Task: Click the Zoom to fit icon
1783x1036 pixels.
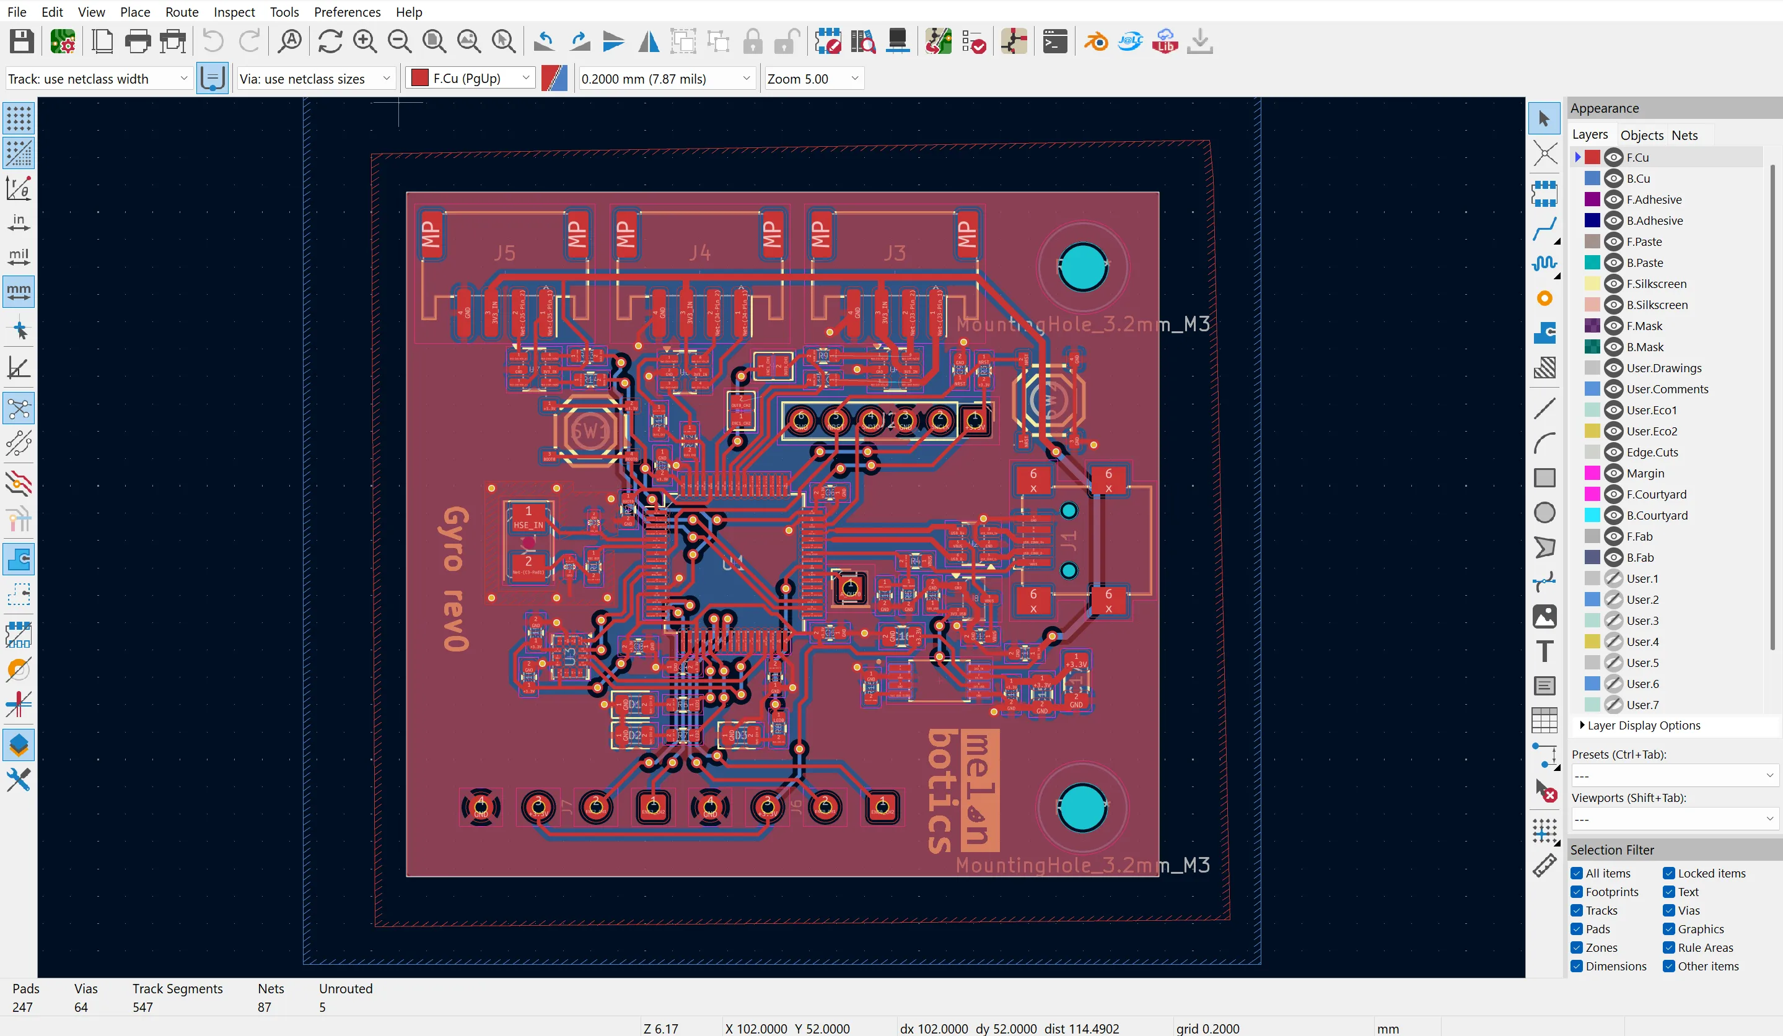Action: tap(434, 41)
